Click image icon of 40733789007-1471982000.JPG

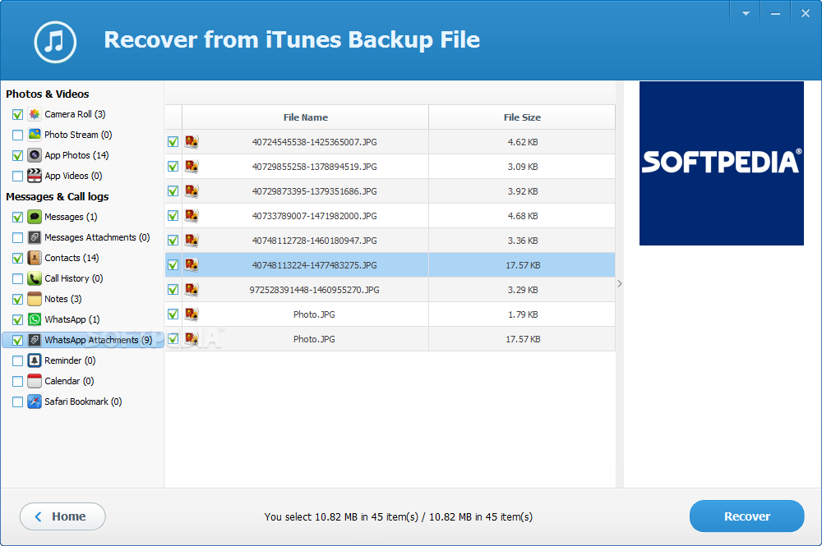click(192, 215)
